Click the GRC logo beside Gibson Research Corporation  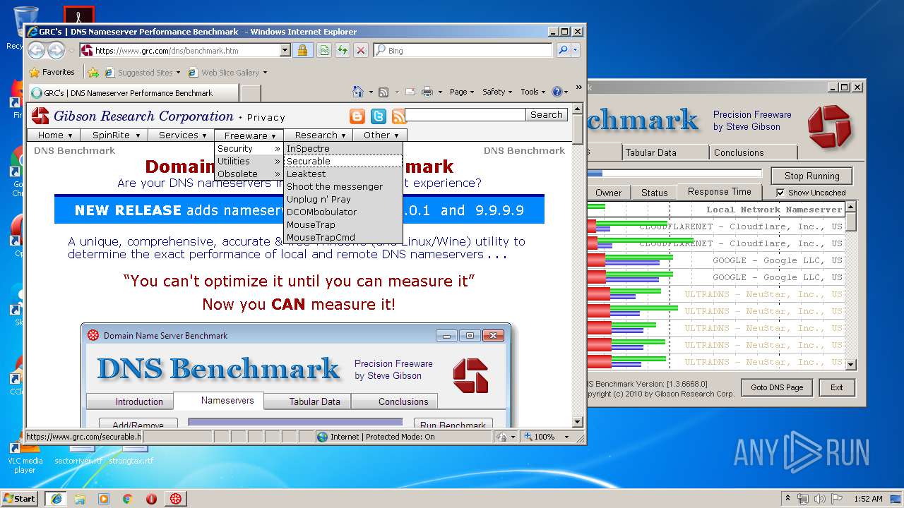point(40,116)
